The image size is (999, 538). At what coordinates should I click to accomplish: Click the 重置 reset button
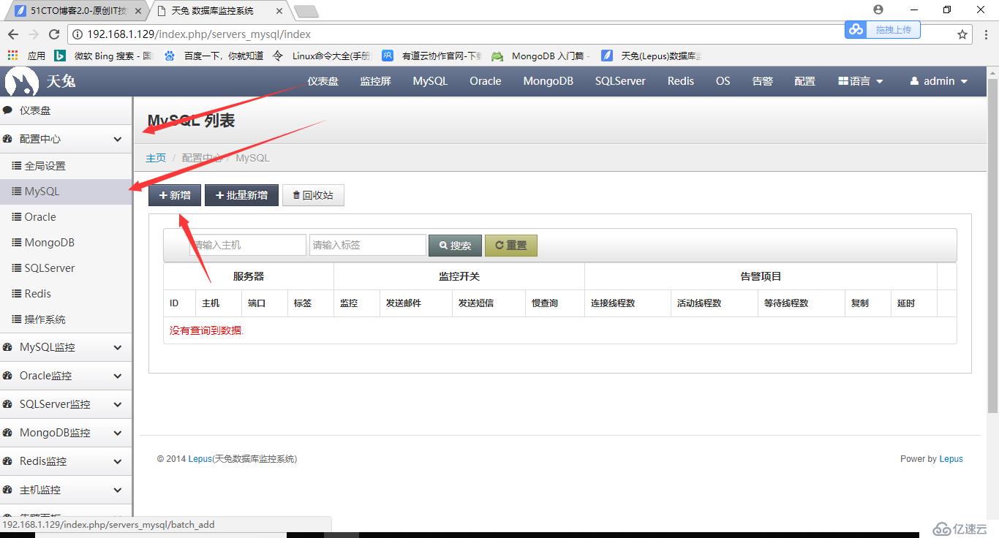(x=511, y=246)
